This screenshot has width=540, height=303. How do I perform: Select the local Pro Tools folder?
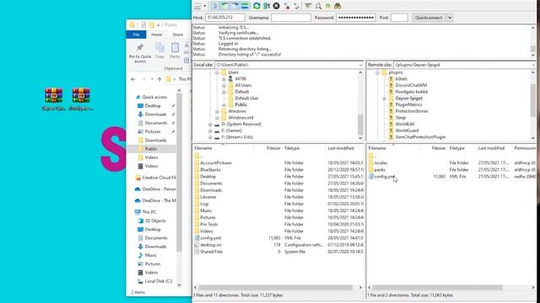(208, 225)
